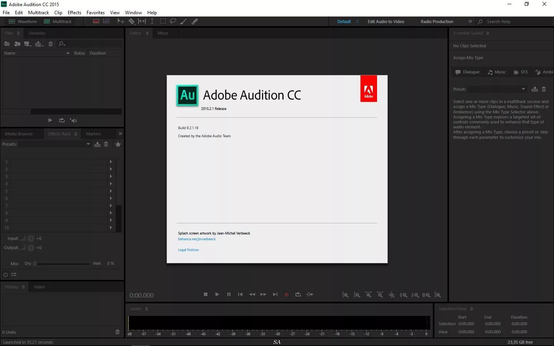Show more workspaces via double chevron

470,22
